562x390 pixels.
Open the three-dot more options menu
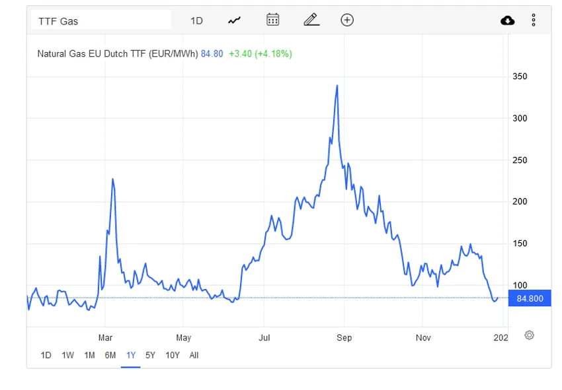pyautogui.click(x=534, y=20)
